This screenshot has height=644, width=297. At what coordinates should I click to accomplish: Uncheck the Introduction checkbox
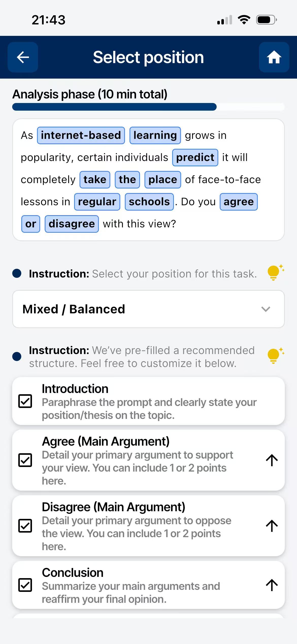(x=25, y=401)
